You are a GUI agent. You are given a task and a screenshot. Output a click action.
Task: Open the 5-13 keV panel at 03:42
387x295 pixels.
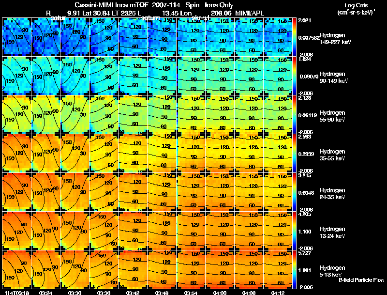pos(133,269)
